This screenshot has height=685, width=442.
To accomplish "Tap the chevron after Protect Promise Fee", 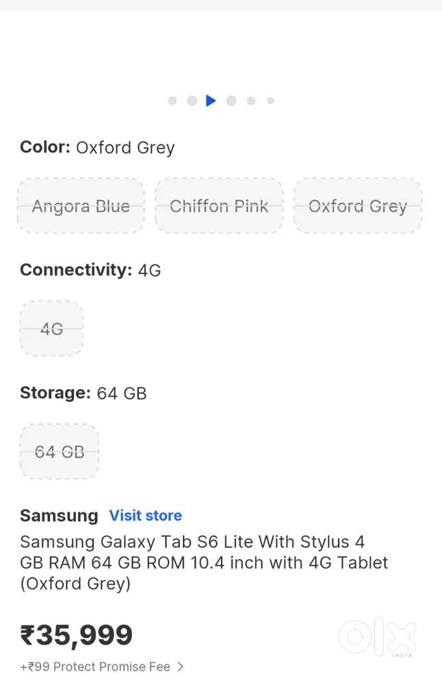I will tap(179, 666).
